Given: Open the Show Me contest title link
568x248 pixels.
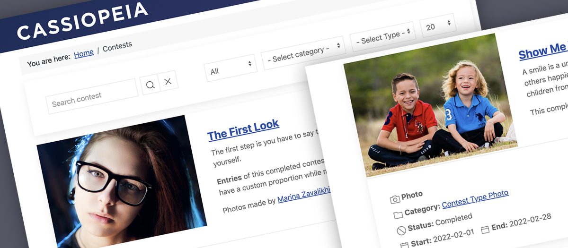Looking at the screenshot, I should (543, 51).
